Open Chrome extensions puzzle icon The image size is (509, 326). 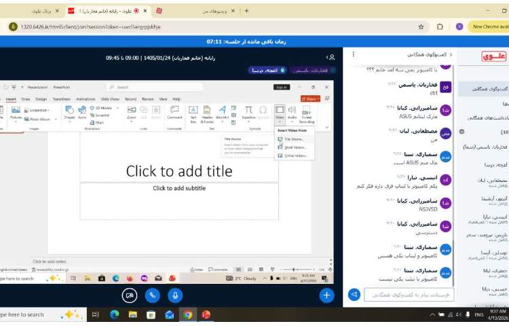(440, 26)
